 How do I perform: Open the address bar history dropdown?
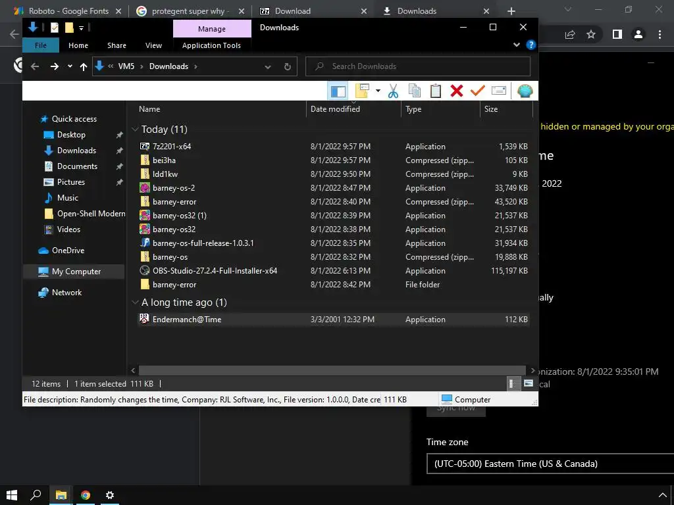[x=268, y=66]
